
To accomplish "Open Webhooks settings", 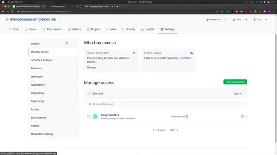I will [x=53, y=77].
